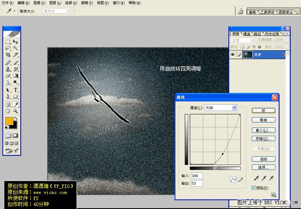Hide the 背景 layer with the eye icon

click(x=233, y=55)
